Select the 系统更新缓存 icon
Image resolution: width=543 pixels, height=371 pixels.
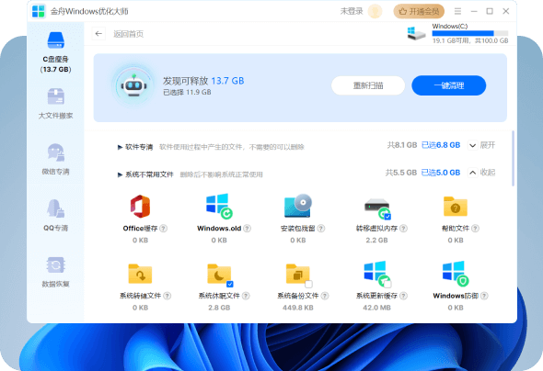377,275
